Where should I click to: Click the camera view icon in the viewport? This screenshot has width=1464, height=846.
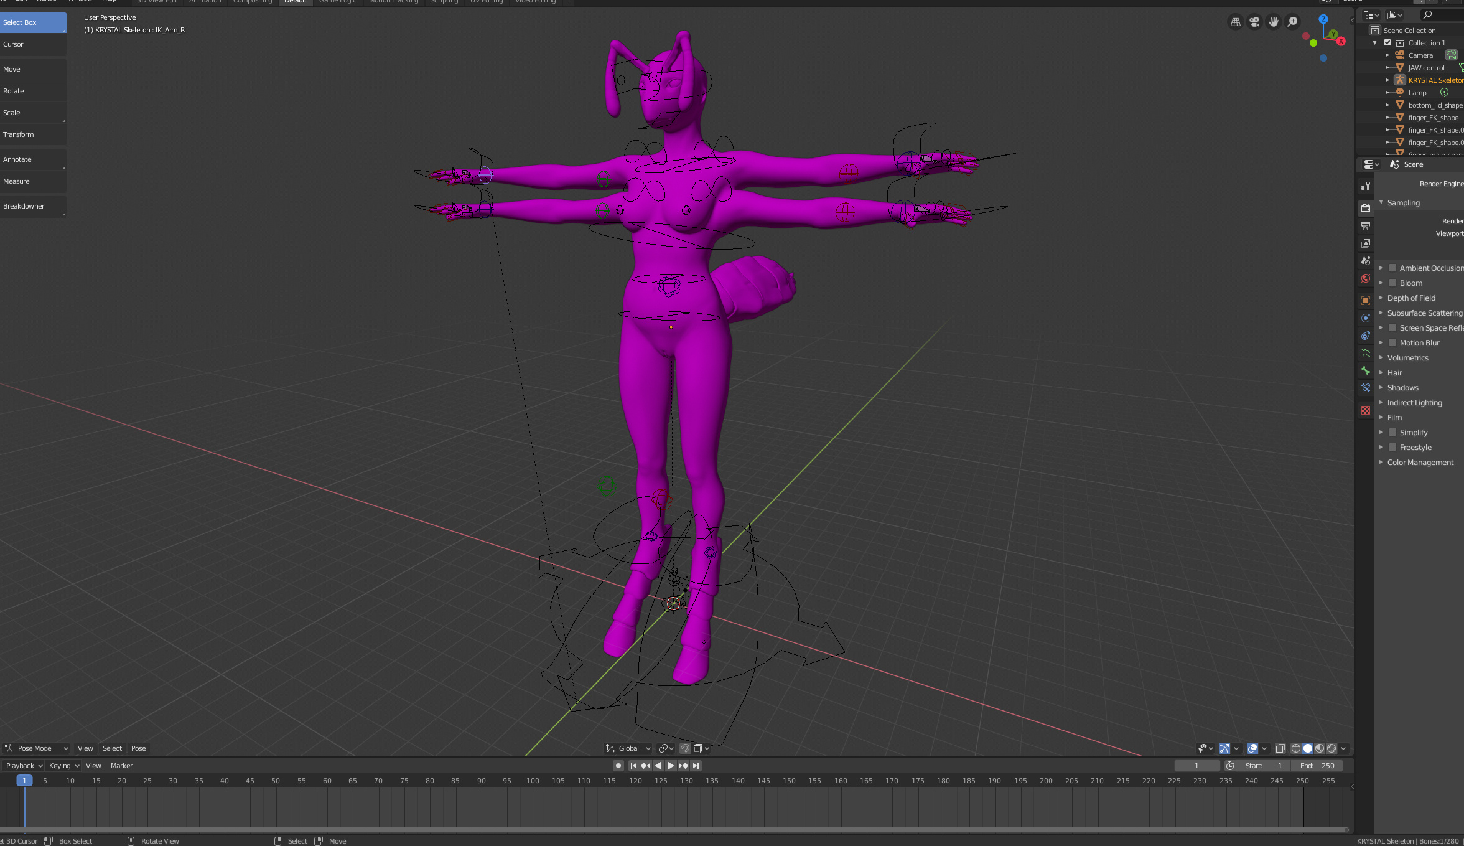pyautogui.click(x=1254, y=22)
